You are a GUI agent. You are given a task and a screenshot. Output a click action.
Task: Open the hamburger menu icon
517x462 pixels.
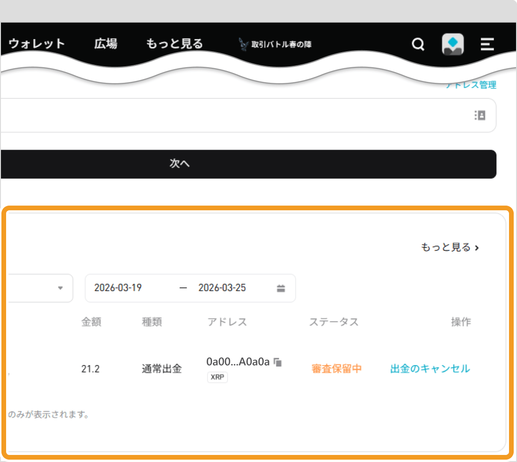(x=487, y=44)
